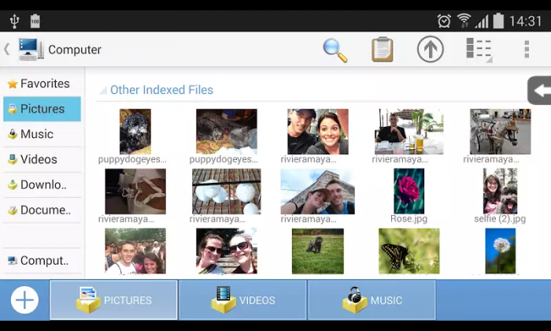
Task: Open the butterfly photo thumbnail
Action: coord(409,251)
